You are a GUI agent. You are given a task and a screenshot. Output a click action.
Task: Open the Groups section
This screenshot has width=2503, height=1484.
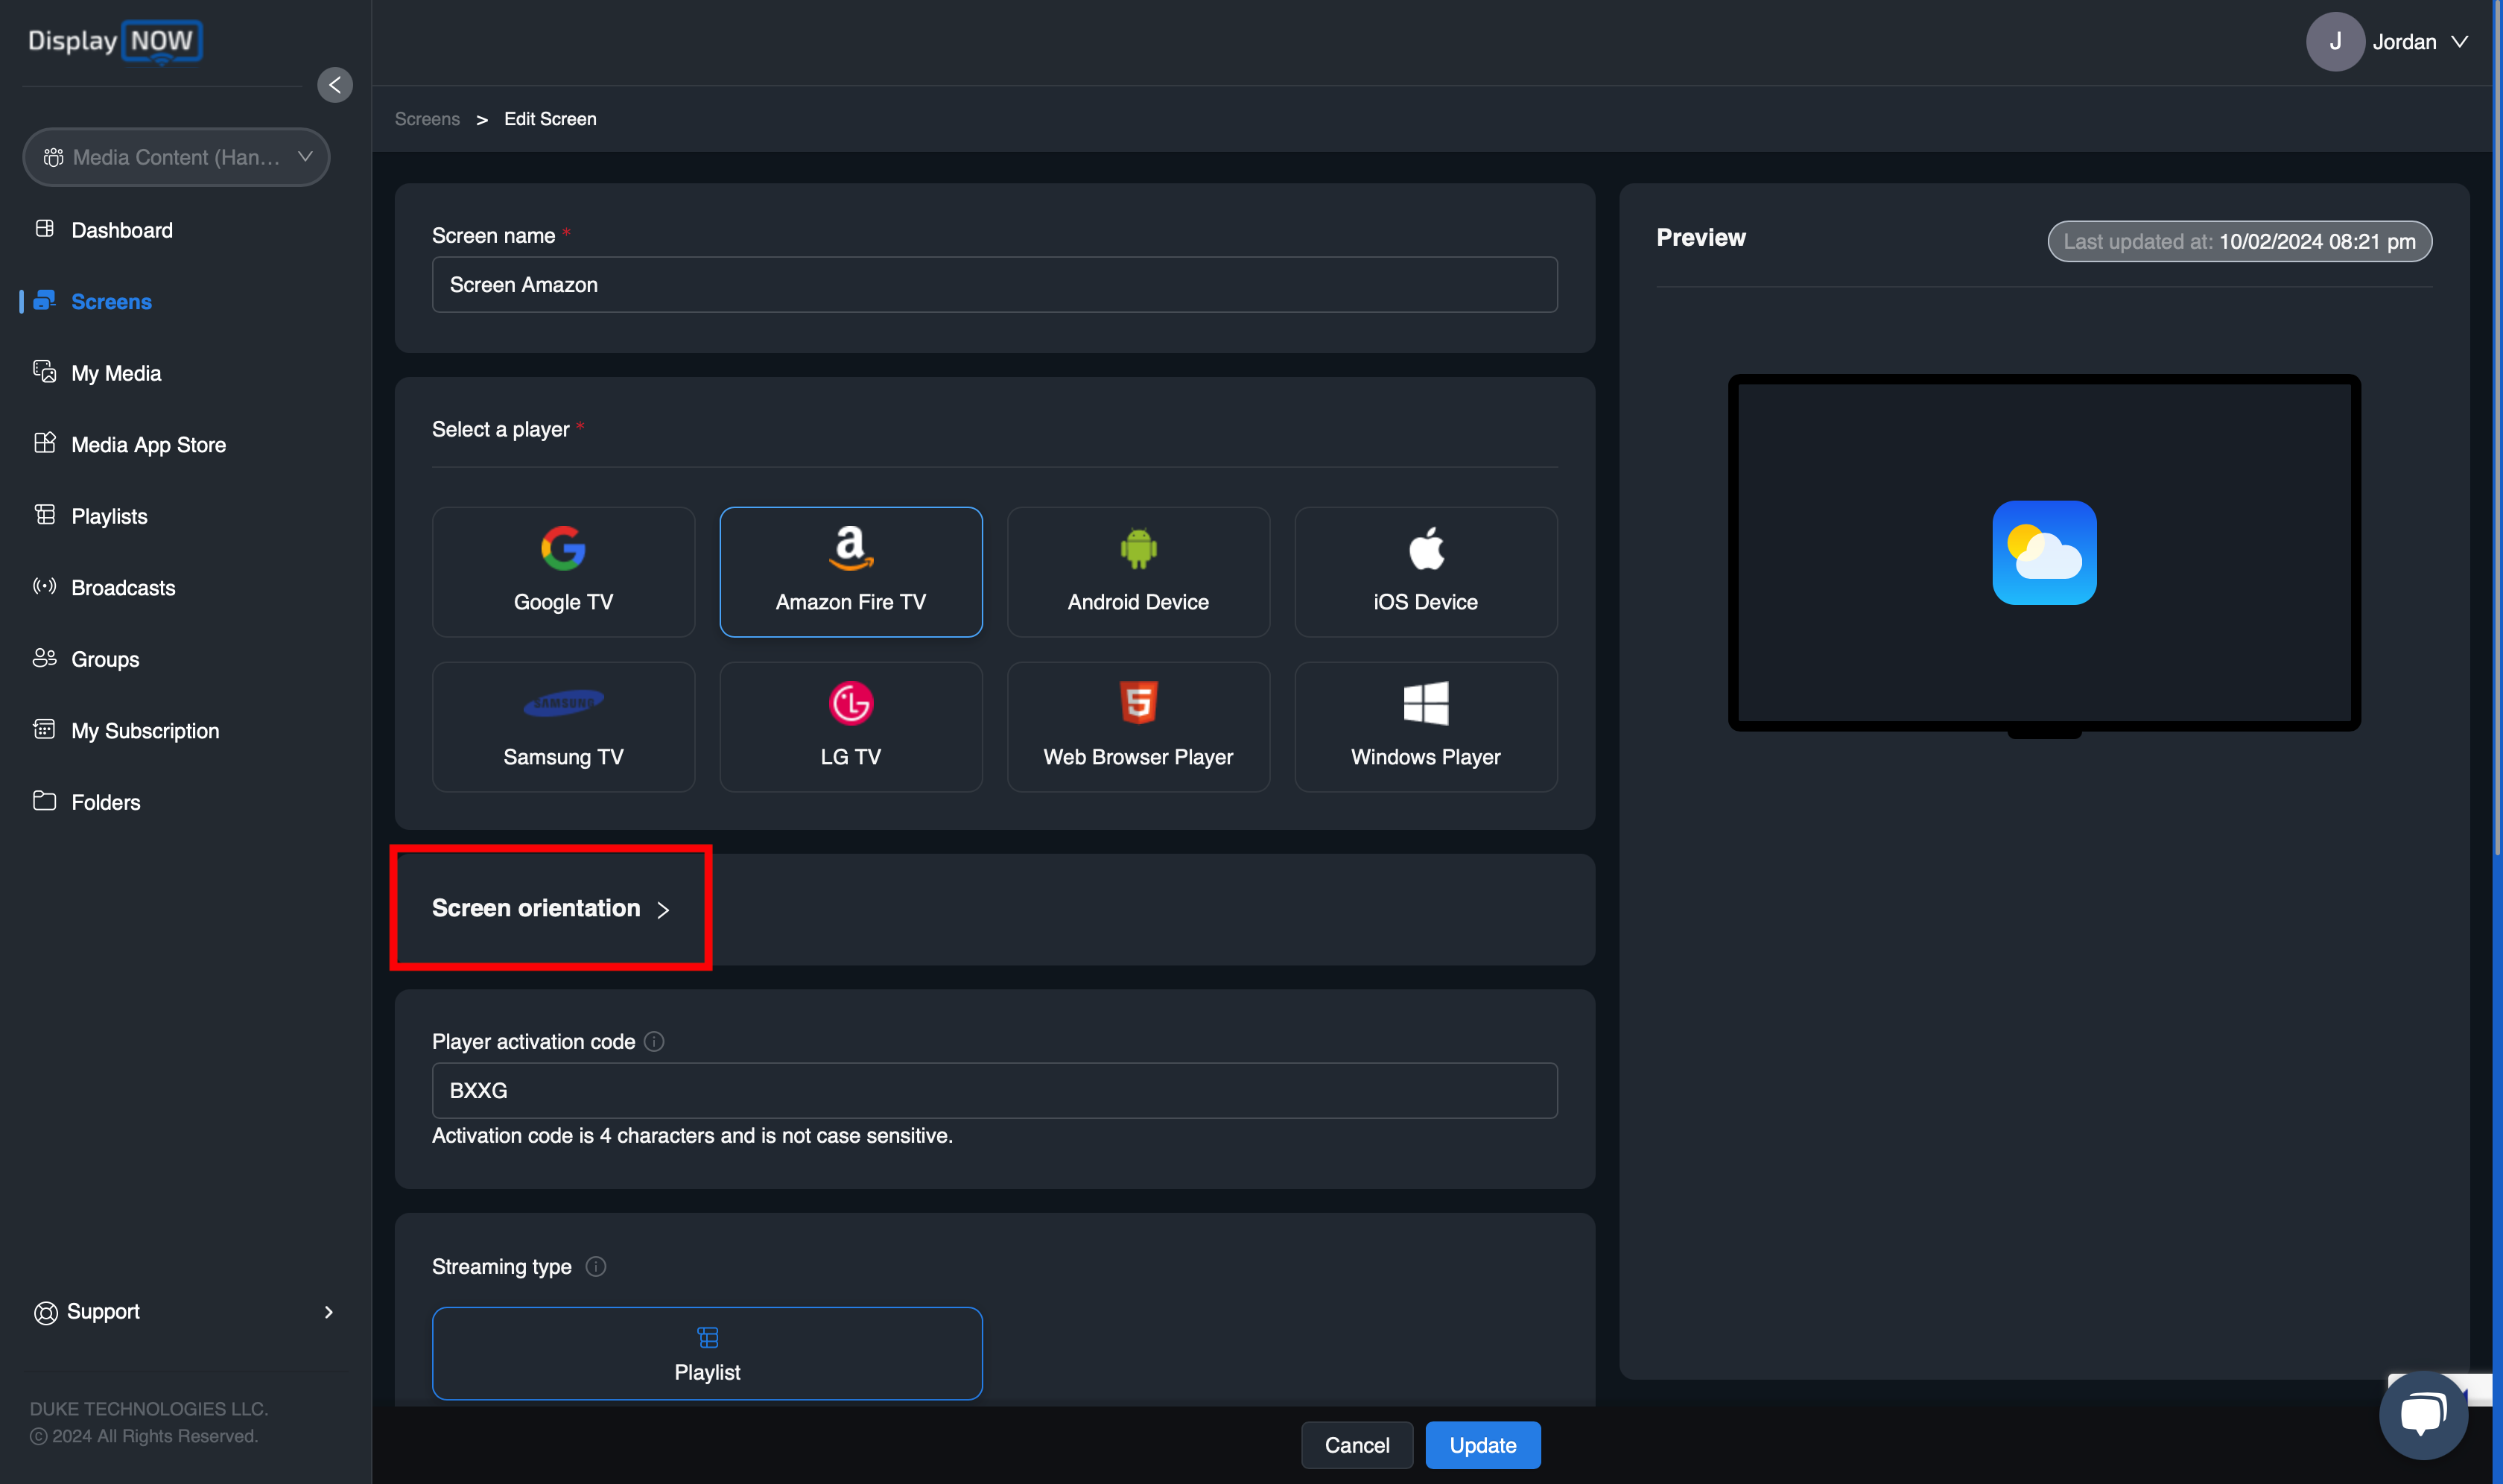105,659
